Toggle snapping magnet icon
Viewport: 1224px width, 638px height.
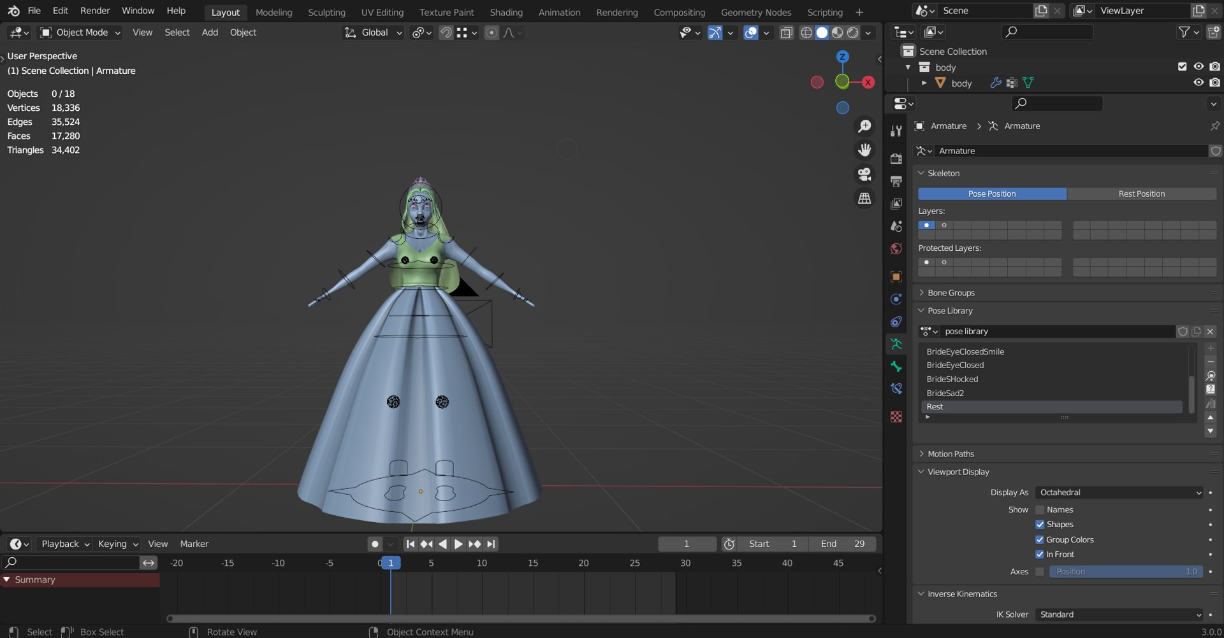pos(446,32)
